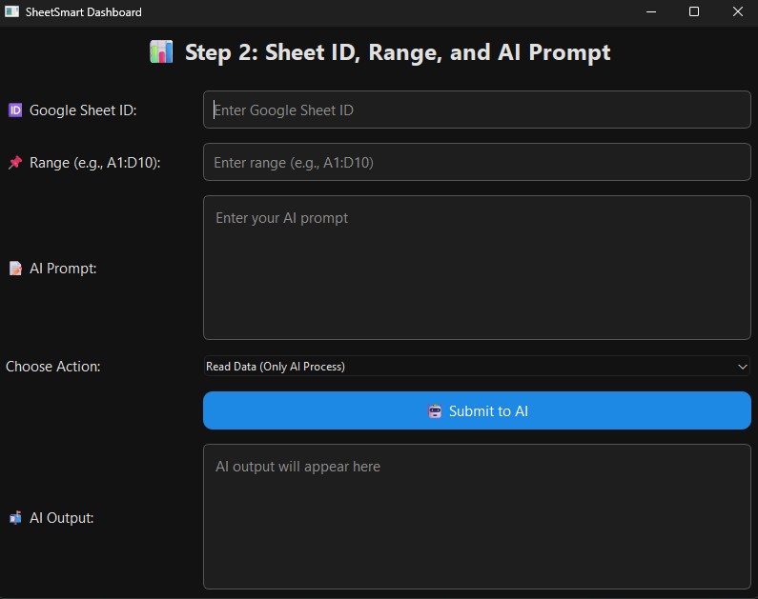Click the Step 2 heading title text

coord(398,52)
